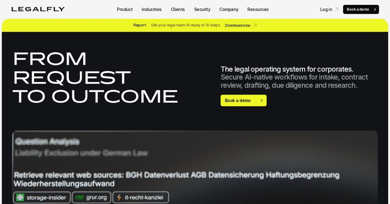Viewport: 390px width, 204px height.
Task: Click the 'Retrieve relevant web sources' line
Action: 176,179
